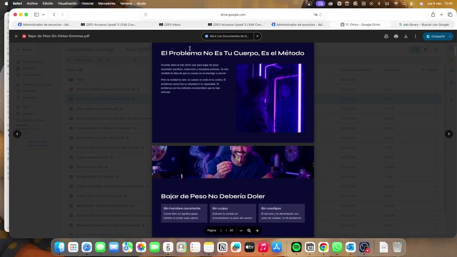Click Abrir con Documentos de Google button
This screenshot has width=457, height=257.
227,36
